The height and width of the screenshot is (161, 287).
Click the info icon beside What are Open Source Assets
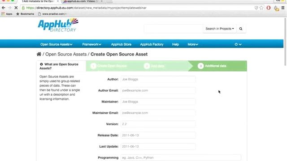pyautogui.click(x=41, y=64)
